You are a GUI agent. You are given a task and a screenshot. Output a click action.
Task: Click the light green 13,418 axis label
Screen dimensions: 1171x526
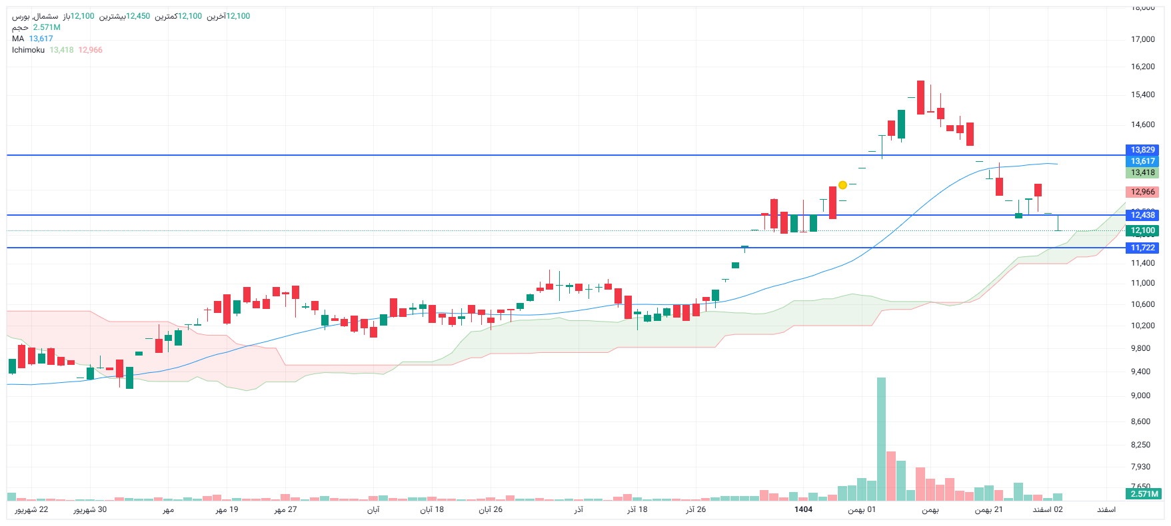(1142, 172)
